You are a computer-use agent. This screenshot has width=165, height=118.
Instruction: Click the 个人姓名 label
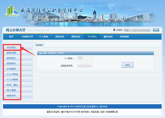(69, 58)
